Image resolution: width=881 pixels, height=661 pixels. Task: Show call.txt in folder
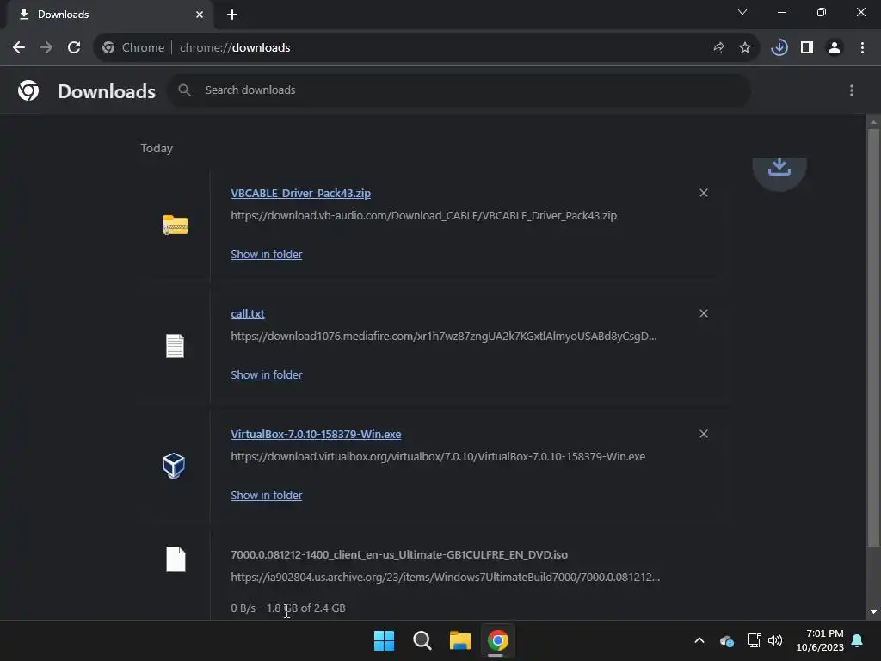coord(267,375)
